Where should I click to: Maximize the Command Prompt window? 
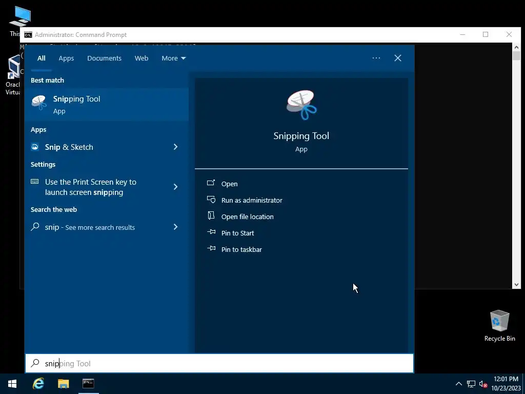[x=486, y=34]
